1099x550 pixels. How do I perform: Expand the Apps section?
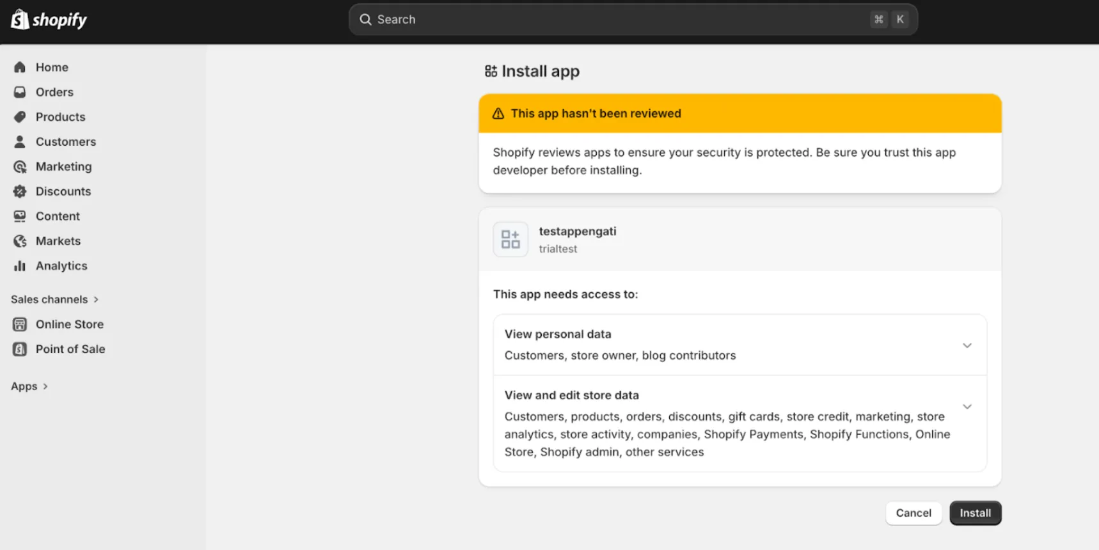[29, 386]
